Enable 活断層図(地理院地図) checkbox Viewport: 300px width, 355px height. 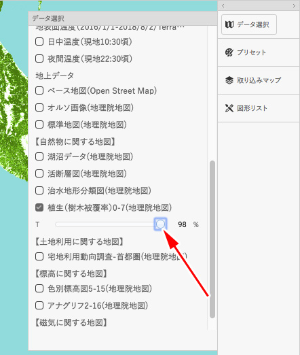tap(39, 173)
